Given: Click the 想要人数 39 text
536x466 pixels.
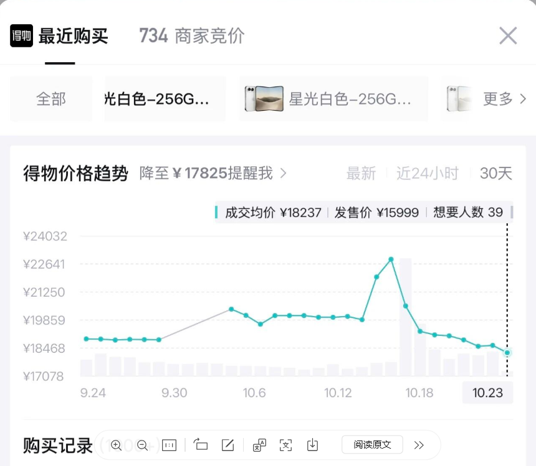Looking at the screenshot, I should 468,212.
